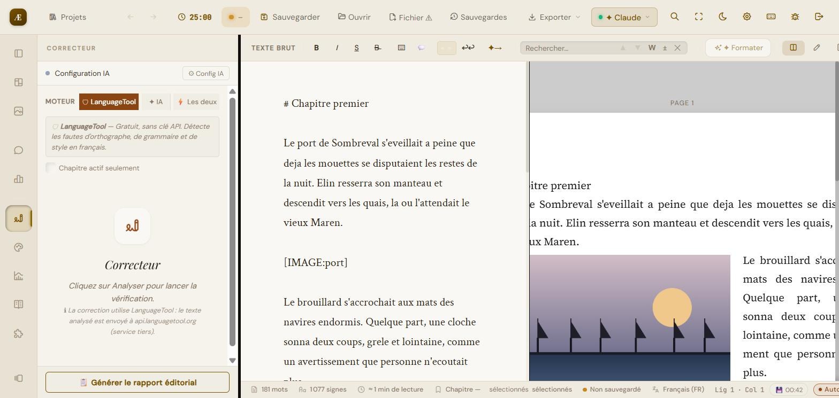This screenshot has width=839, height=398.
Task: Open the palette theme sidebar icon
Action: (x=19, y=247)
